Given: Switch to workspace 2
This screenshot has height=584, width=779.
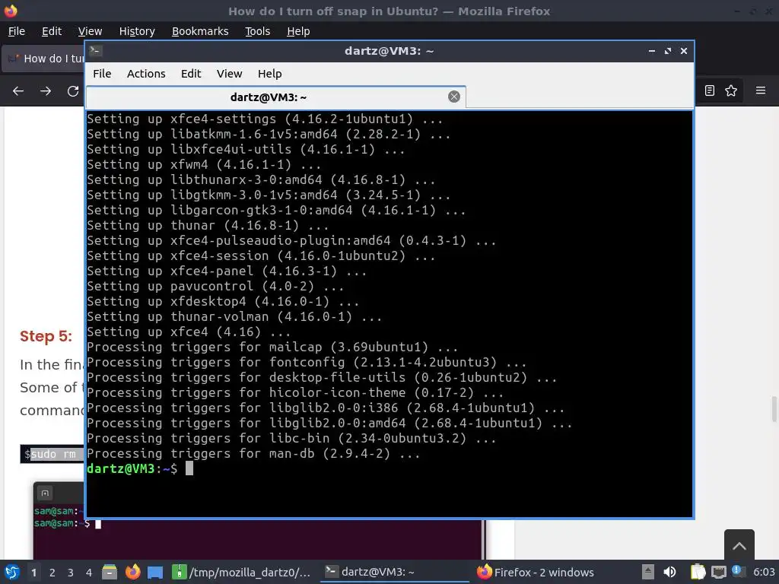Looking at the screenshot, I should click(x=52, y=573).
